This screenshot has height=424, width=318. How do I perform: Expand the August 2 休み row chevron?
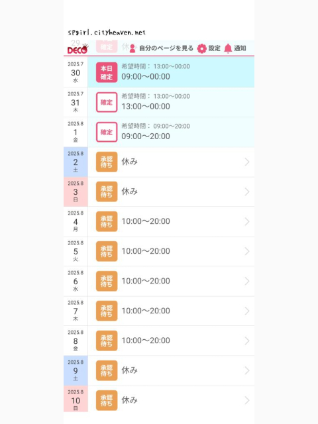(247, 162)
